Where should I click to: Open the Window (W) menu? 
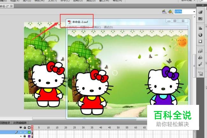click(104, 1)
